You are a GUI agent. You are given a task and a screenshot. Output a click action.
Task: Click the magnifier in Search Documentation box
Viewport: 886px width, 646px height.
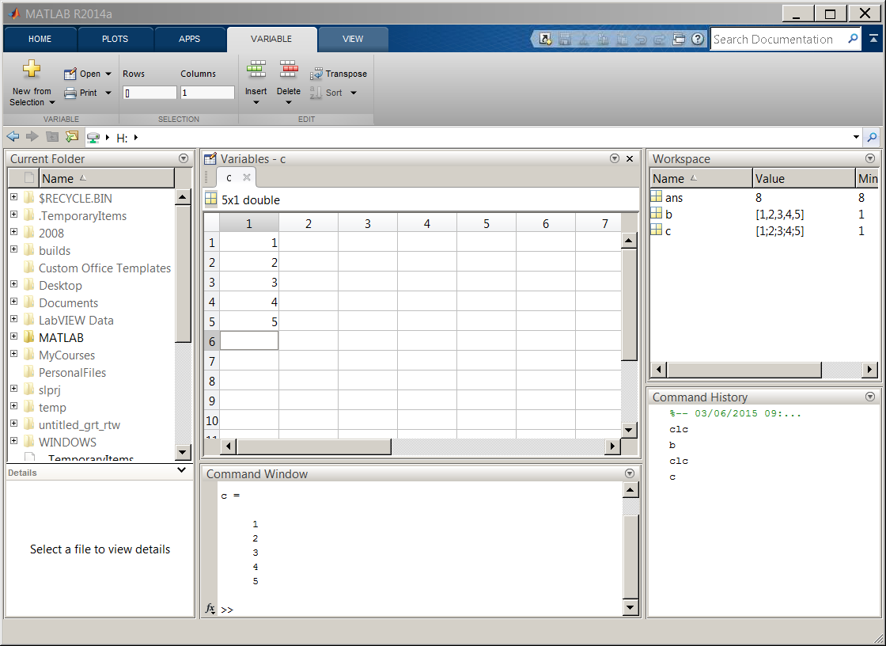point(853,39)
